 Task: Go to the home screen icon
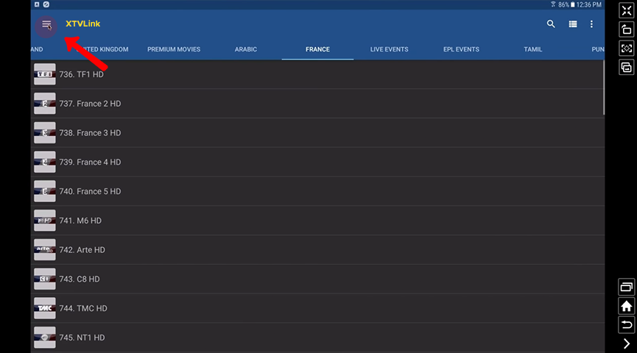pos(627,307)
